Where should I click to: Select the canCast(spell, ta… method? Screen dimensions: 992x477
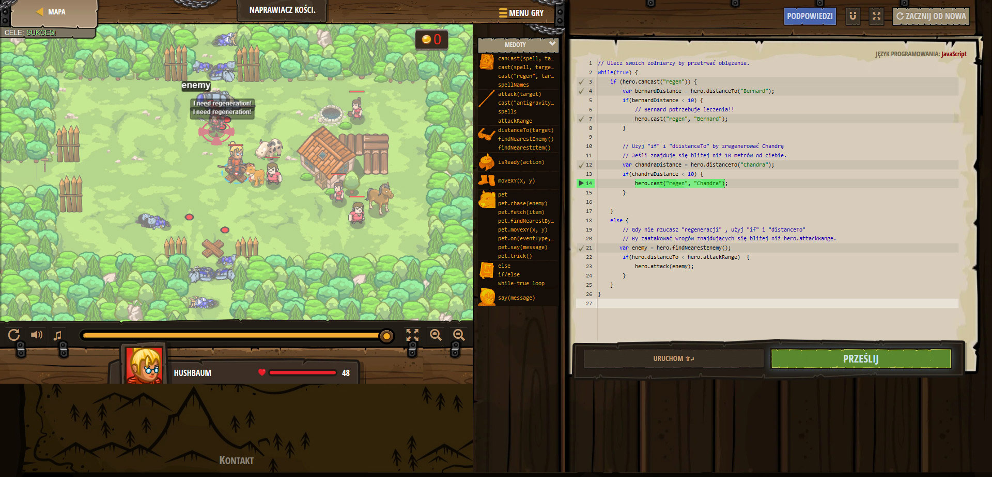(x=525, y=58)
